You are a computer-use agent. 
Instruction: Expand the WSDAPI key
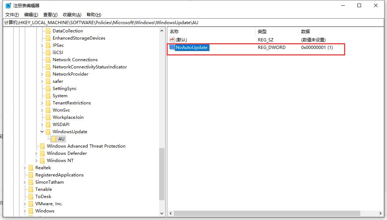[x=42, y=125]
